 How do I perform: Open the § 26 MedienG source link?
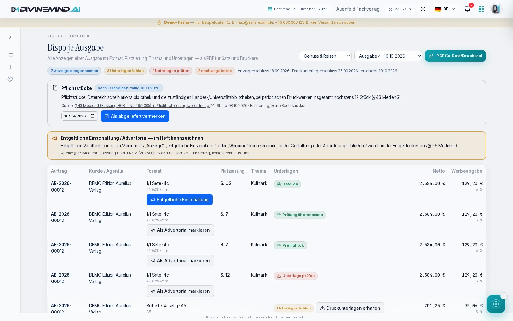tap(114, 153)
